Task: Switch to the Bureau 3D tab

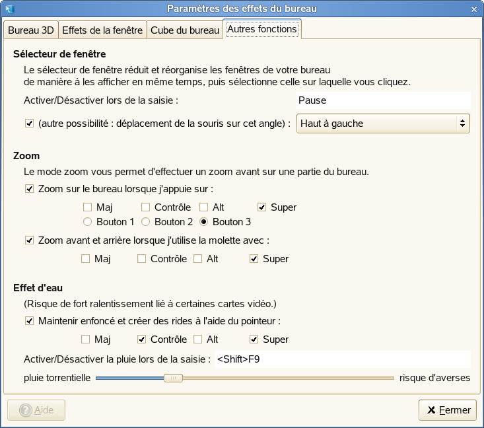Action: point(30,30)
